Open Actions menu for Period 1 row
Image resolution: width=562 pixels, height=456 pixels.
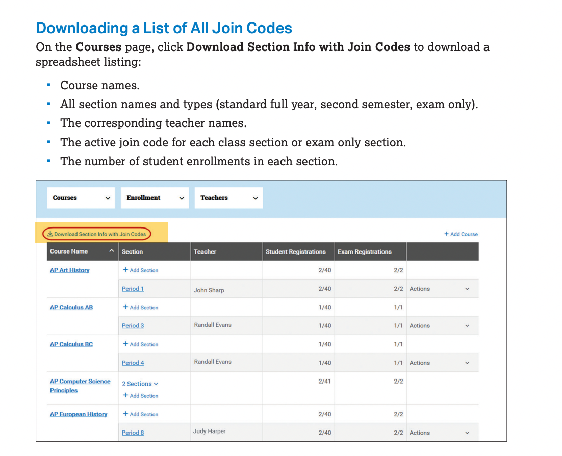439,289
